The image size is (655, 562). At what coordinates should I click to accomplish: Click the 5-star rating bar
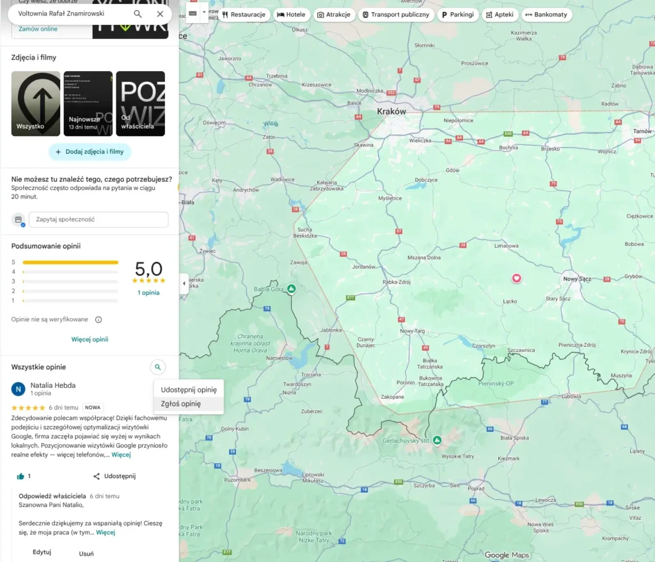(70, 262)
